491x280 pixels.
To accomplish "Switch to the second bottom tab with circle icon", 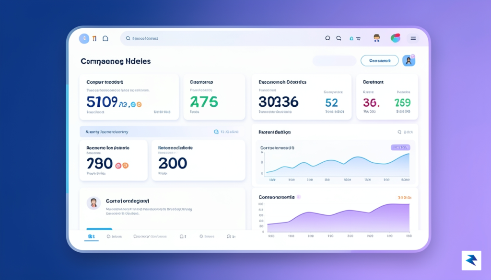I will tap(114, 236).
